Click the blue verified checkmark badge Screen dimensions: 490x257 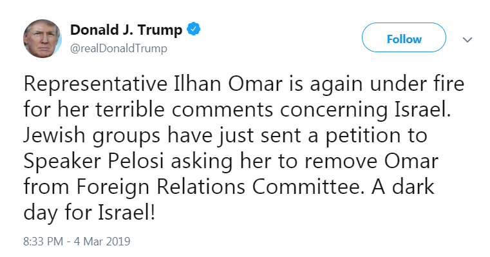(193, 29)
